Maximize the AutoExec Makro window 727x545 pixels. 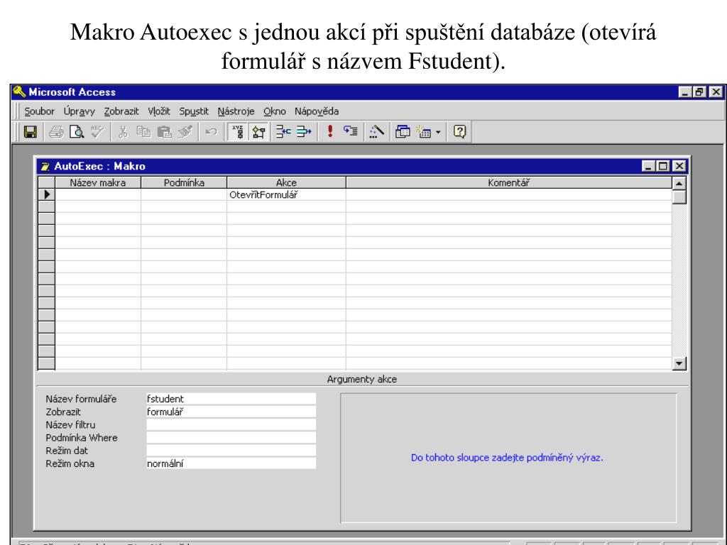(x=664, y=166)
